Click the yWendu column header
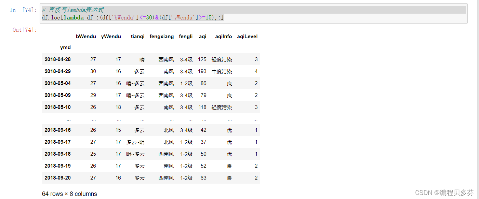 click(x=111, y=37)
